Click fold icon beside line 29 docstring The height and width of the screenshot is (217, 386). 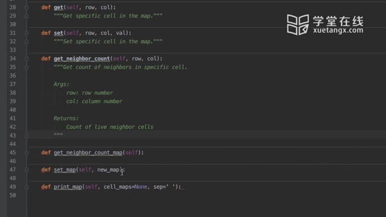click(27, 16)
